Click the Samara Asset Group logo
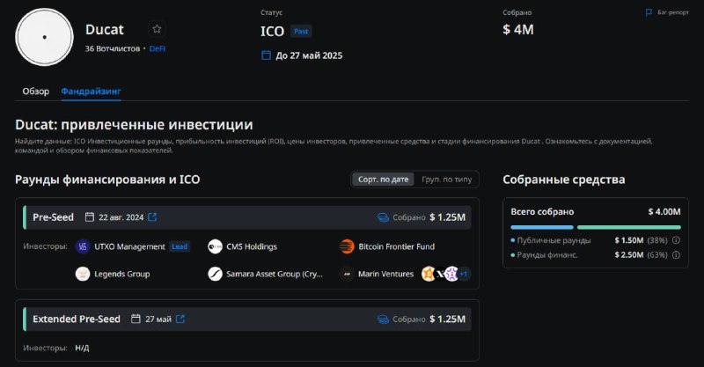Image resolution: width=704 pixels, height=367 pixels. pos(215,274)
